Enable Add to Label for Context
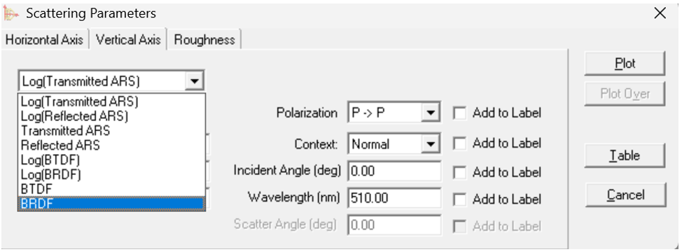Viewport: 682px width, 252px height. coord(459,143)
